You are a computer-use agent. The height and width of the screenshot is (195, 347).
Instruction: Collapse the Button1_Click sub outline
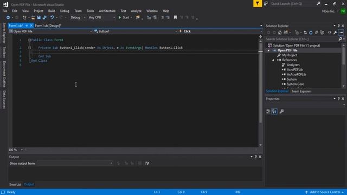tap(29, 48)
